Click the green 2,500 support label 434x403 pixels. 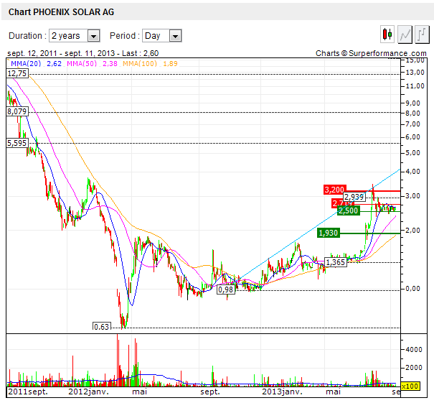pyautogui.click(x=349, y=210)
